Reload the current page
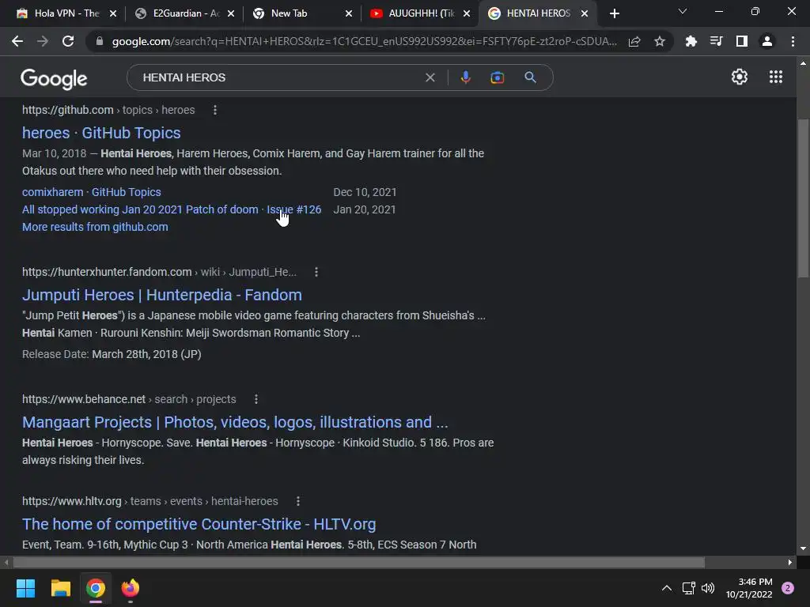The height and width of the screenshot is (607, 810). [68, 41]
